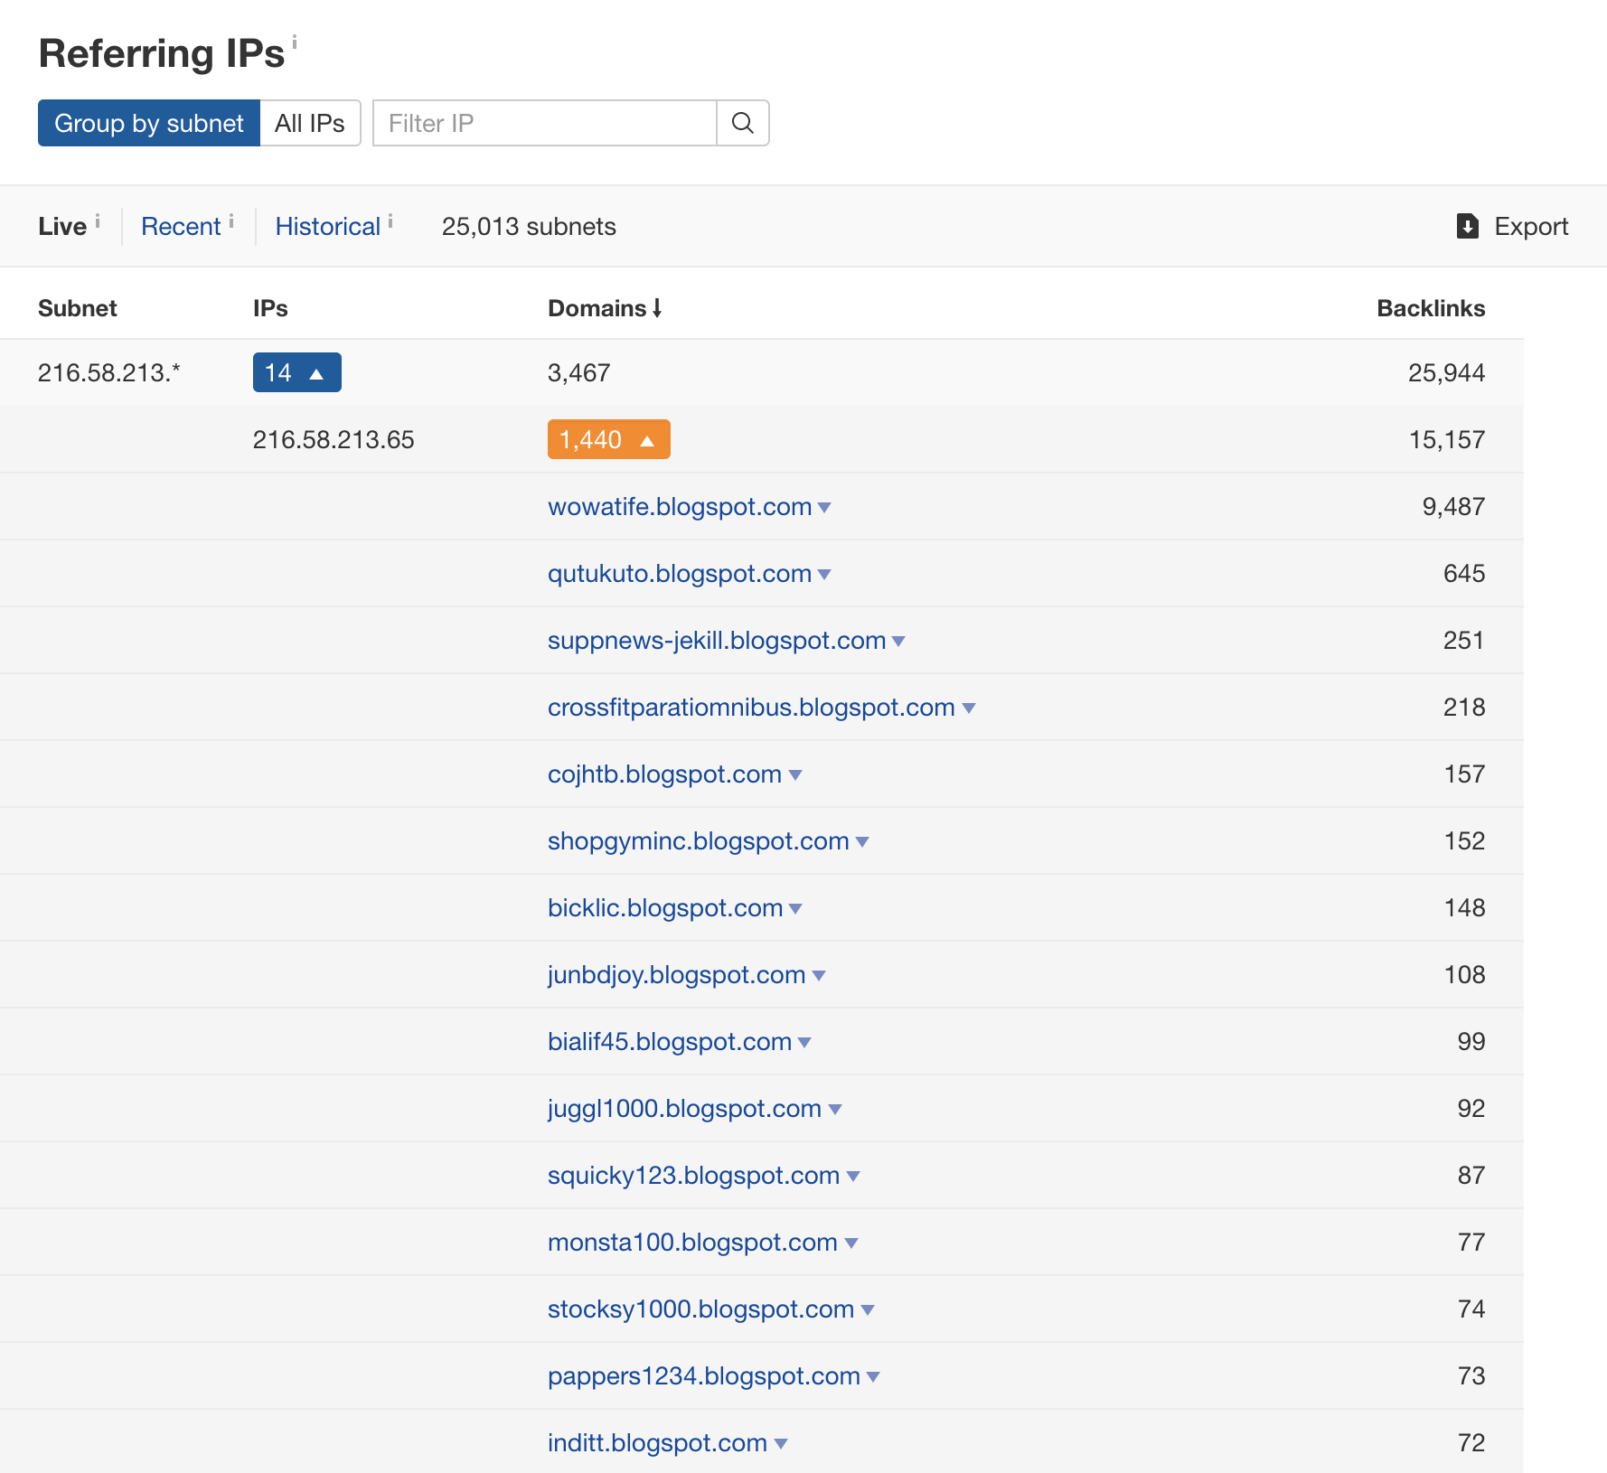The image size is (1607, 1473).
Task: Click the Domains sort arrow icon
Action: (x=657, y=308)
